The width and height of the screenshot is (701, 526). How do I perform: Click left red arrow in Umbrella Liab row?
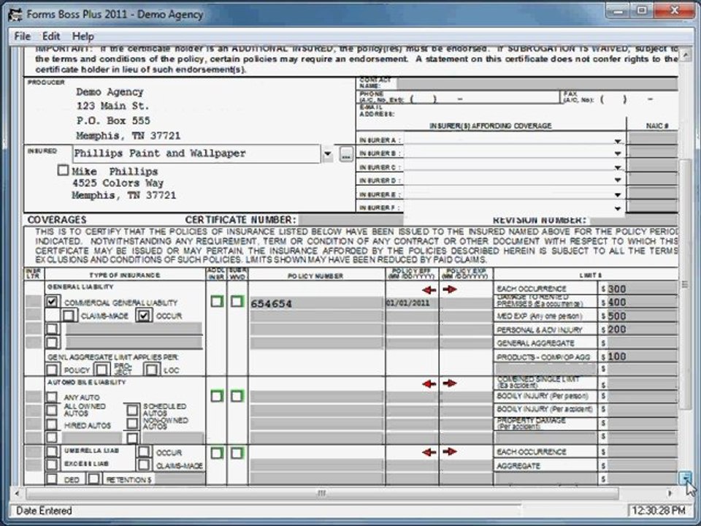[429, 452]
